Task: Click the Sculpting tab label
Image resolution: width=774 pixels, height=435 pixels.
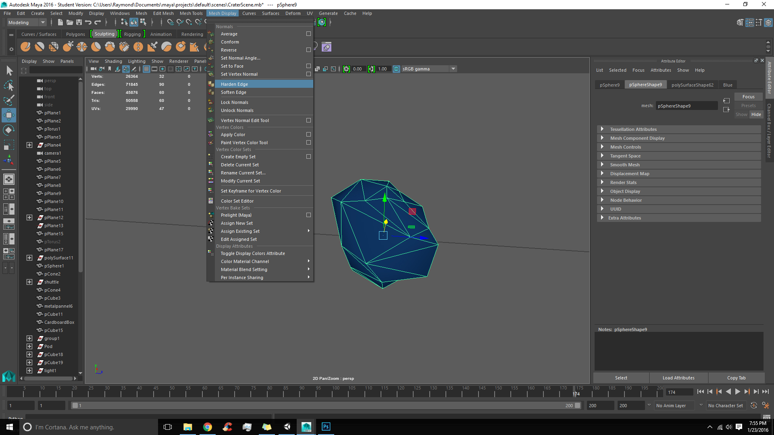Action: click(x=104, y=34)
